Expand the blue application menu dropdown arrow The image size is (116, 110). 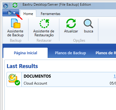tap(14, 13)
